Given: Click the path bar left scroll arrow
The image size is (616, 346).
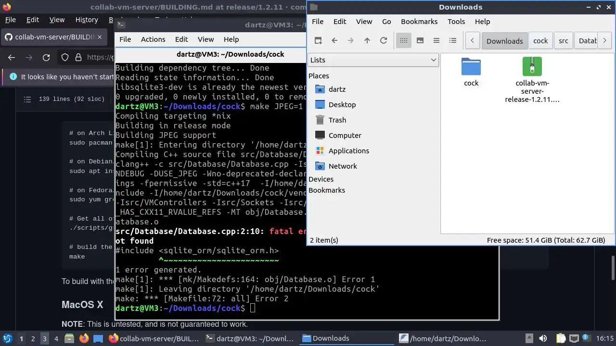Looking at the screenshot, I should (472, 41).
